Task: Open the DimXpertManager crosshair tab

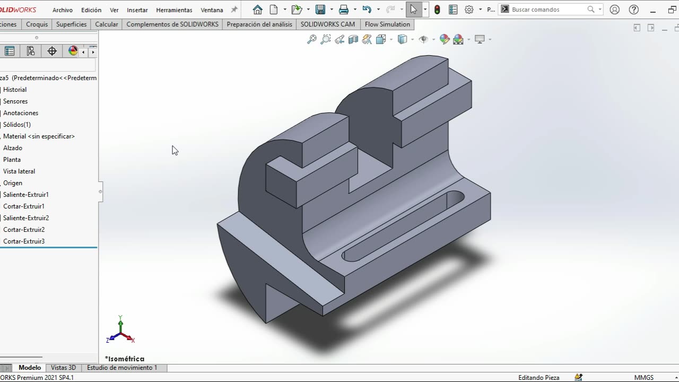Action: point(52,51)
